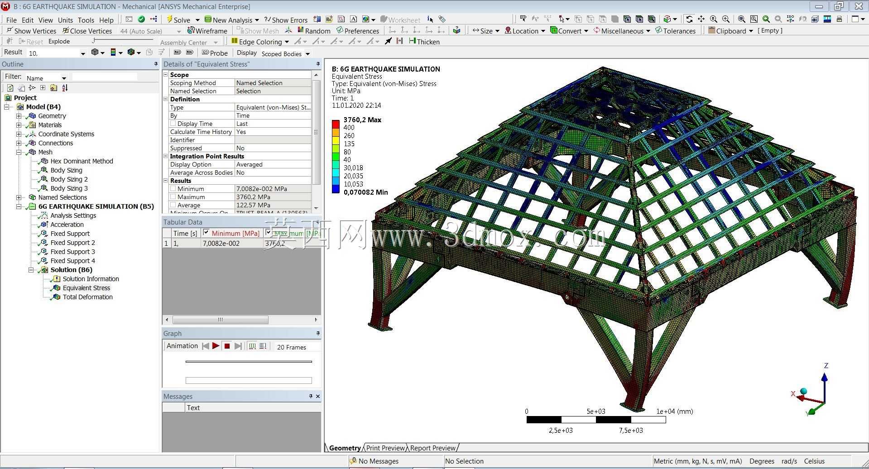
Task: Check the Minimum result checkbox in Details
Action: coord(173,189)
